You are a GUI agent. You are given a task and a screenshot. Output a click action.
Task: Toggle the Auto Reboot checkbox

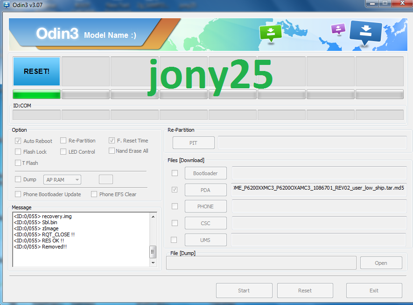pyautogui.click(x=18, y=141)
